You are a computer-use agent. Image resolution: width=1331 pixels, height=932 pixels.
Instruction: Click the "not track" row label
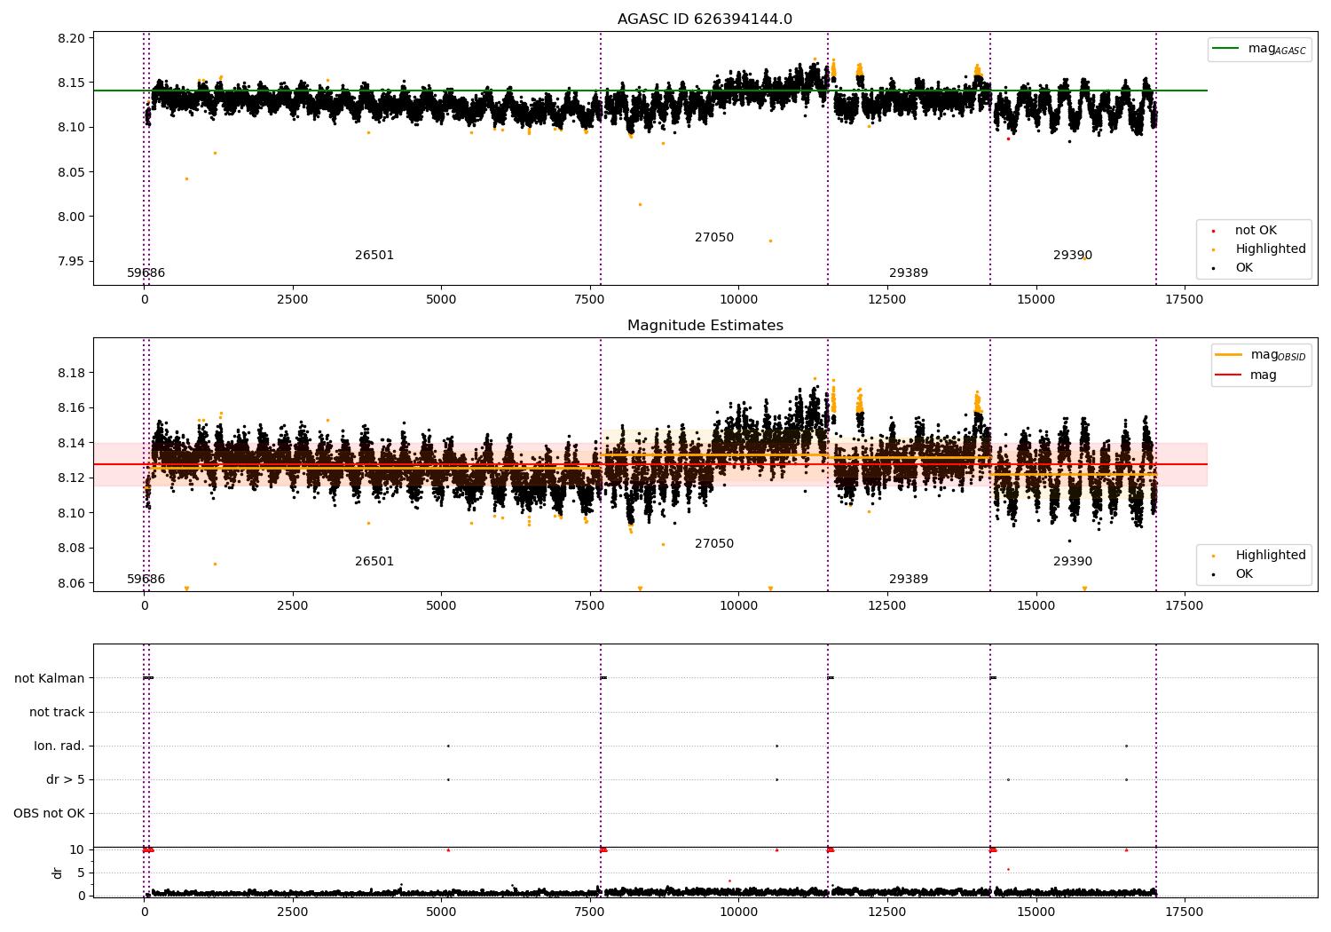(x=57, y=712)
